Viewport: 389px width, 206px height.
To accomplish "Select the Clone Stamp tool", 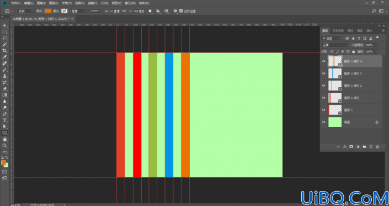I will point(4,76).
